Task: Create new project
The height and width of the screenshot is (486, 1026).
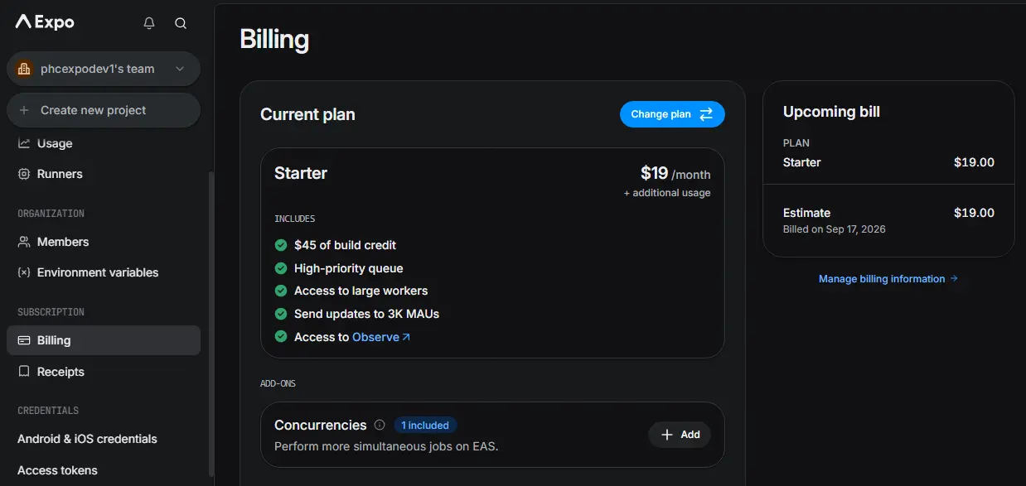Action: click(104, 110)
